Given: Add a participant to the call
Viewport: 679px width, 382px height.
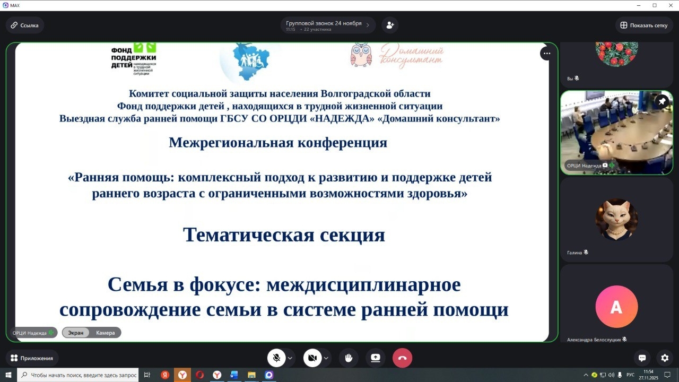Looking at the screenshot, I should click(x=390, y=25).
